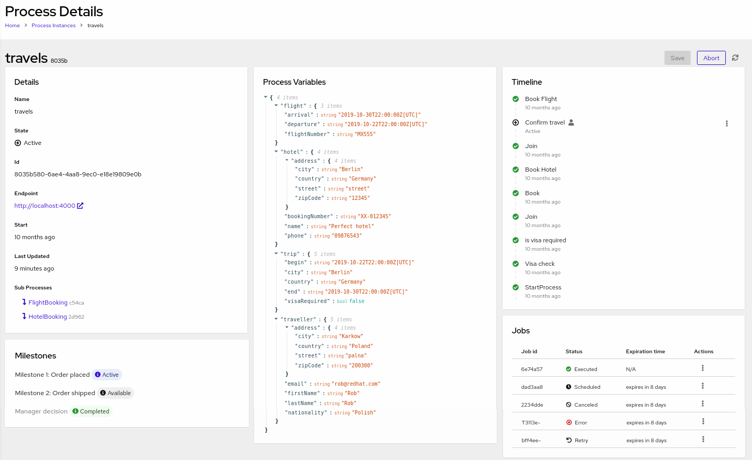Viewport: 752px width, 460px height.
Task: Click the Save button
Action: 678,58
